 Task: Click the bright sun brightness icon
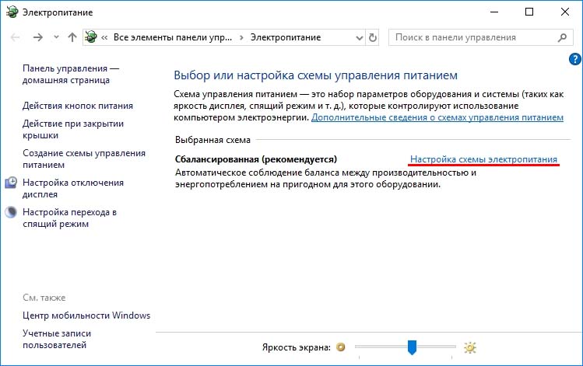[x=470, y=347]
